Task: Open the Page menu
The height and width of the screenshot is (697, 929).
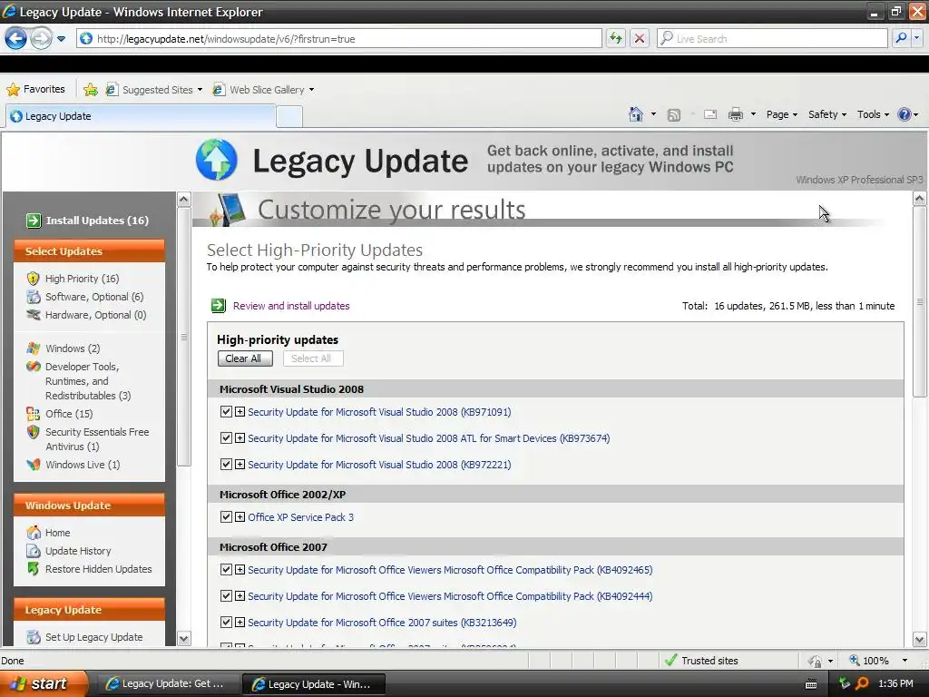Action: 781,114
